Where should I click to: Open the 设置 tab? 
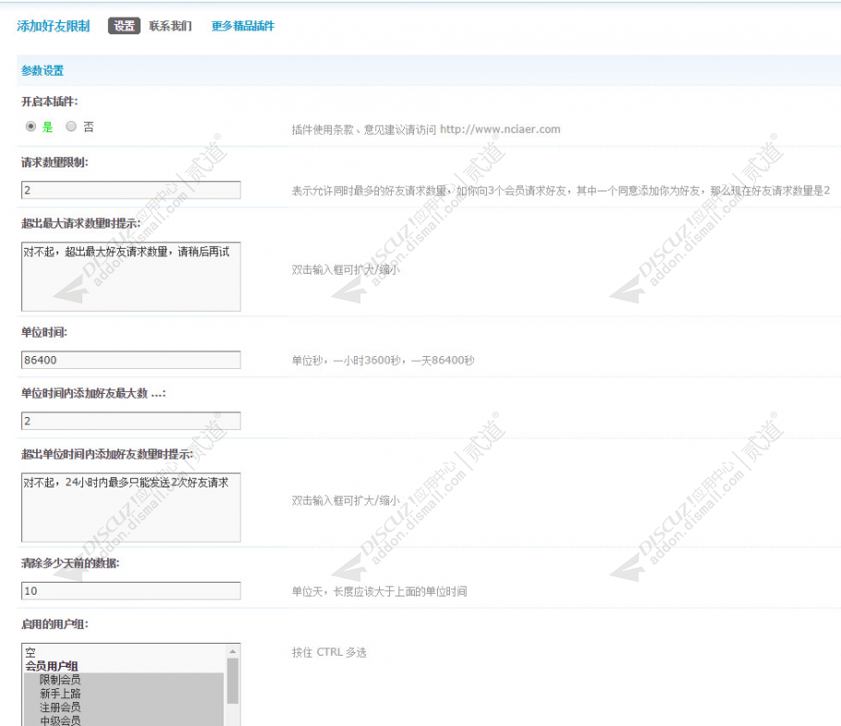(124, 26)
